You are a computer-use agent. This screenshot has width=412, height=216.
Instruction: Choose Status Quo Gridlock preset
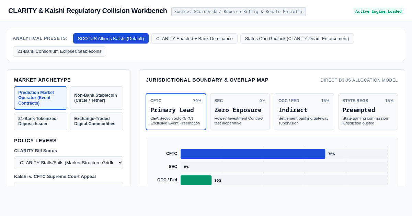coord(297,38)
